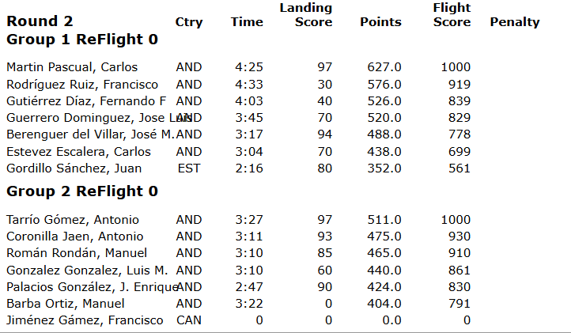Screen dimensions: 571x333
Task: Select the Time column header
Action: point(247,22)
